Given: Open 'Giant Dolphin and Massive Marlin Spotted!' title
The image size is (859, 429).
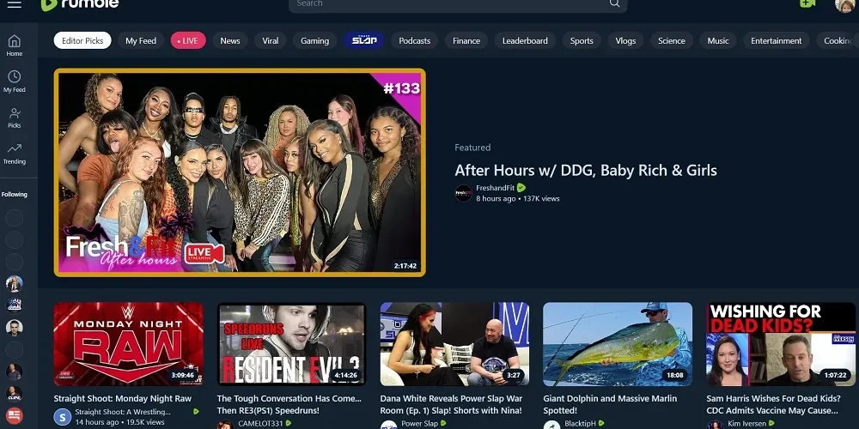Looking at the screenshot, I should pyautogui.click(x=610, y=404).
